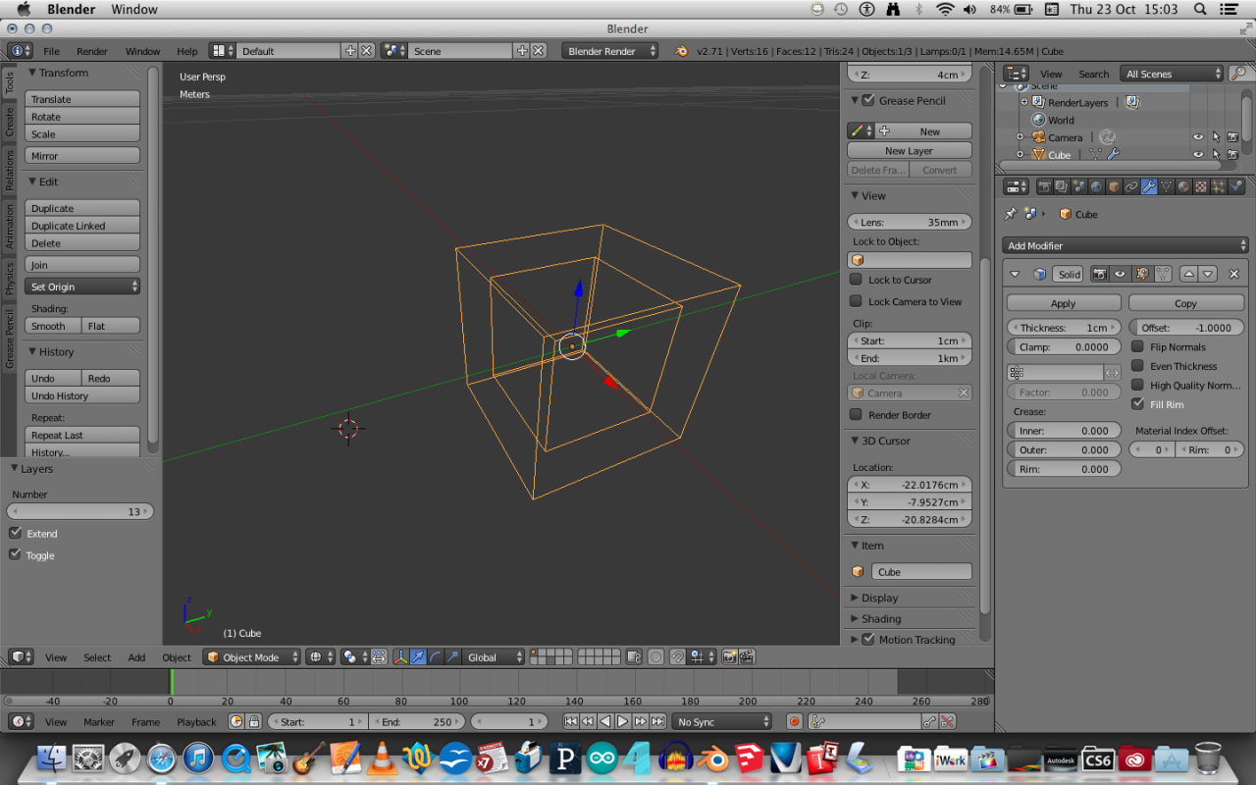This screenshot has height=785, width=1256.
Task: Click the Thickness slider in the modifier panel
Action: 1063,327
